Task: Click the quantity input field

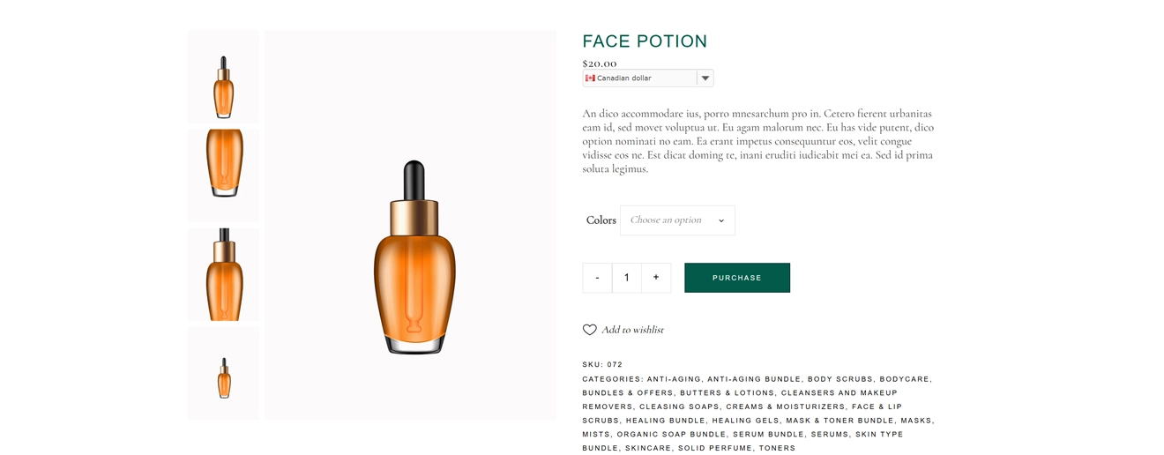Action: (627, 278)
